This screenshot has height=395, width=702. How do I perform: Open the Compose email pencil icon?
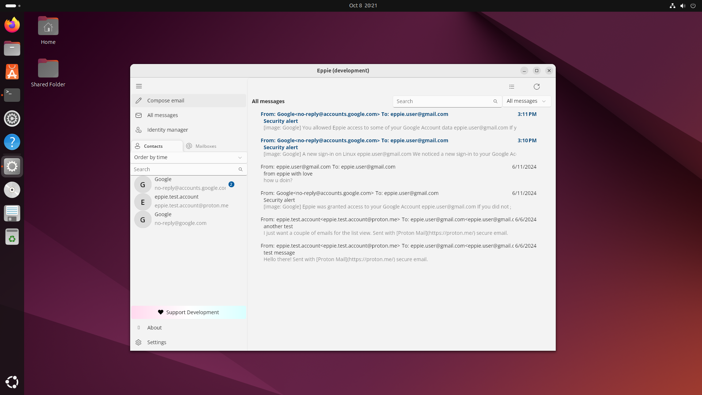(x=139, y=101)
